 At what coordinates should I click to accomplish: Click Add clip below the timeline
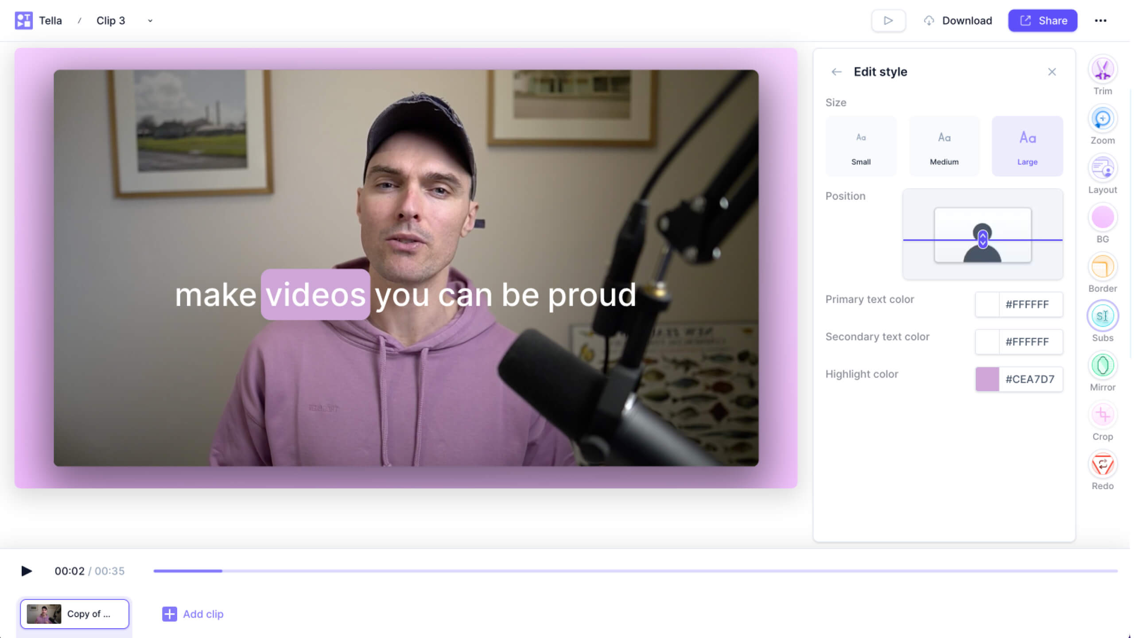point(192,614)
